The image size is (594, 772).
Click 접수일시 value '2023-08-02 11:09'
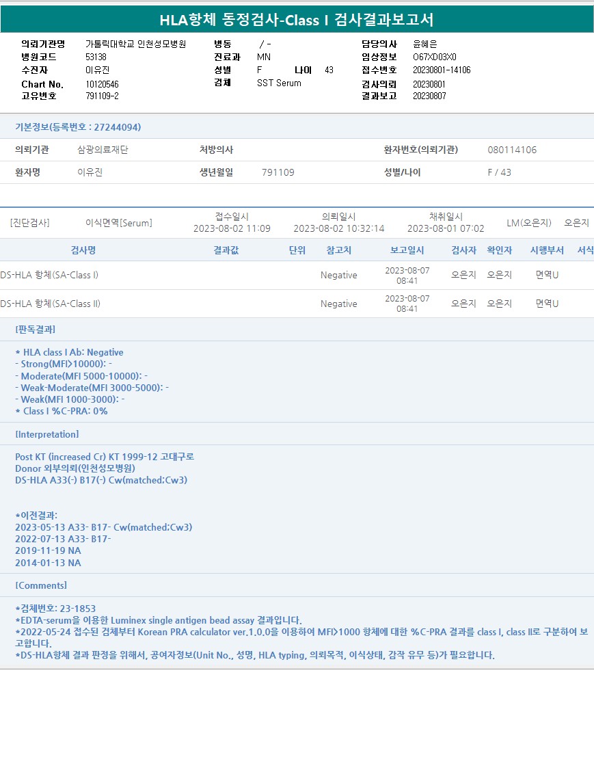point(232,228)
